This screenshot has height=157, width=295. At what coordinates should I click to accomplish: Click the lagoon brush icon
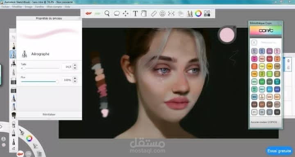tap(22, 132)
